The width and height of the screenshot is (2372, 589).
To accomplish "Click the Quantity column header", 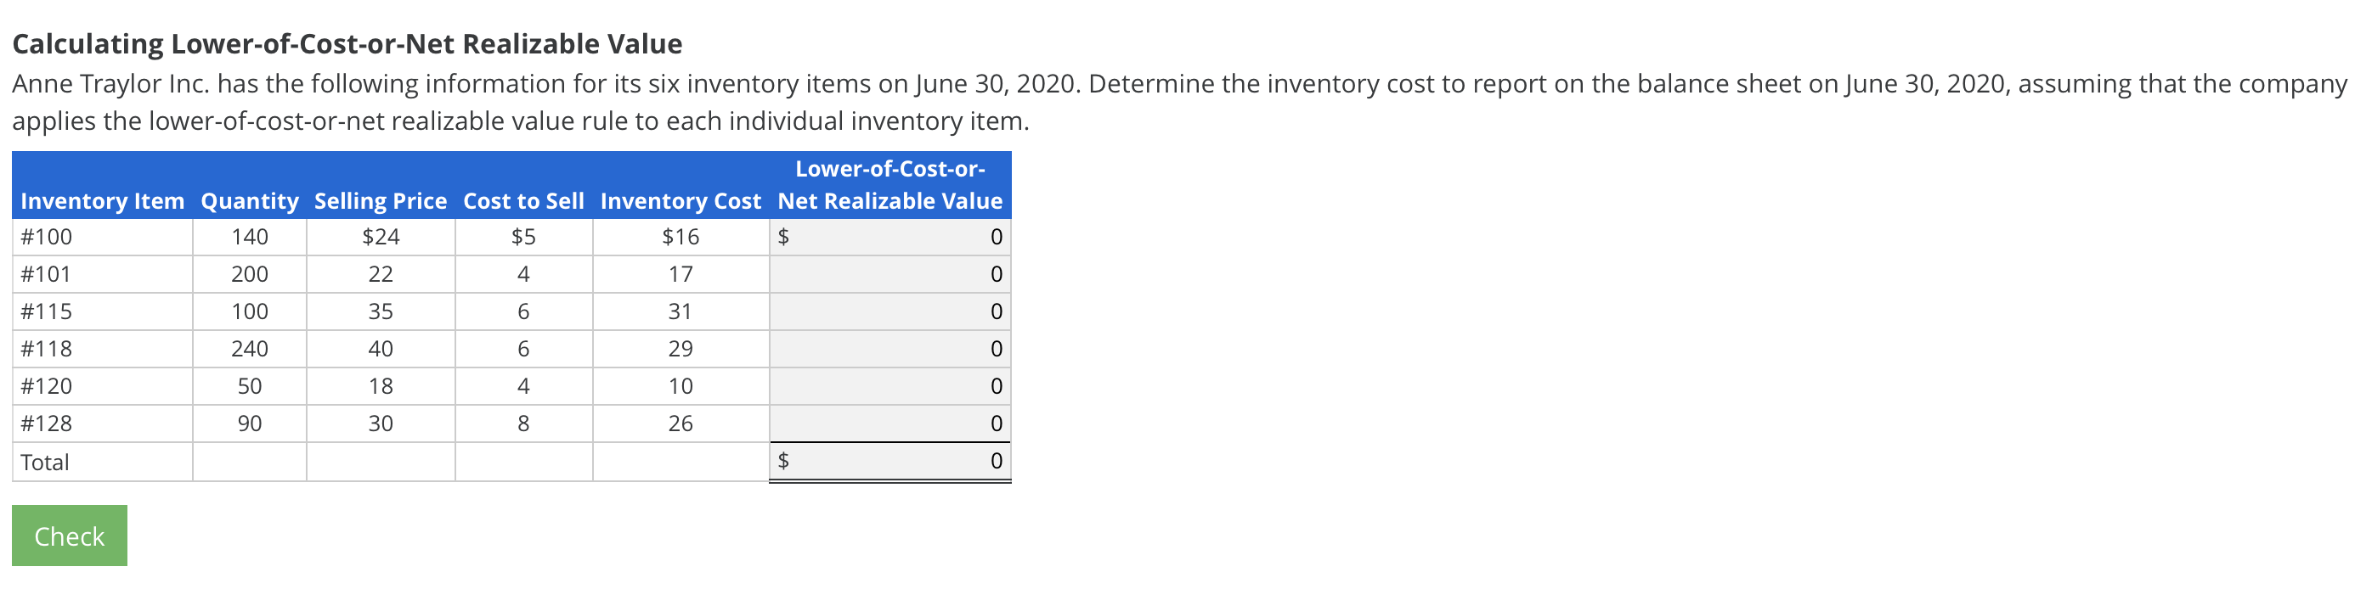I will coord(249,200).
